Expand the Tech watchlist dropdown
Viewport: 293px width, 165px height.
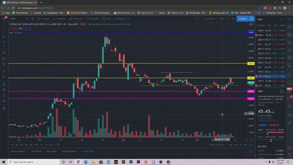(x=261, y=19)
